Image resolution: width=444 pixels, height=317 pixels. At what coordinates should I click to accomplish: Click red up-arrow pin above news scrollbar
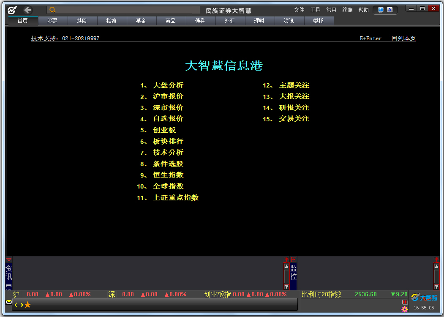(286, 260)
